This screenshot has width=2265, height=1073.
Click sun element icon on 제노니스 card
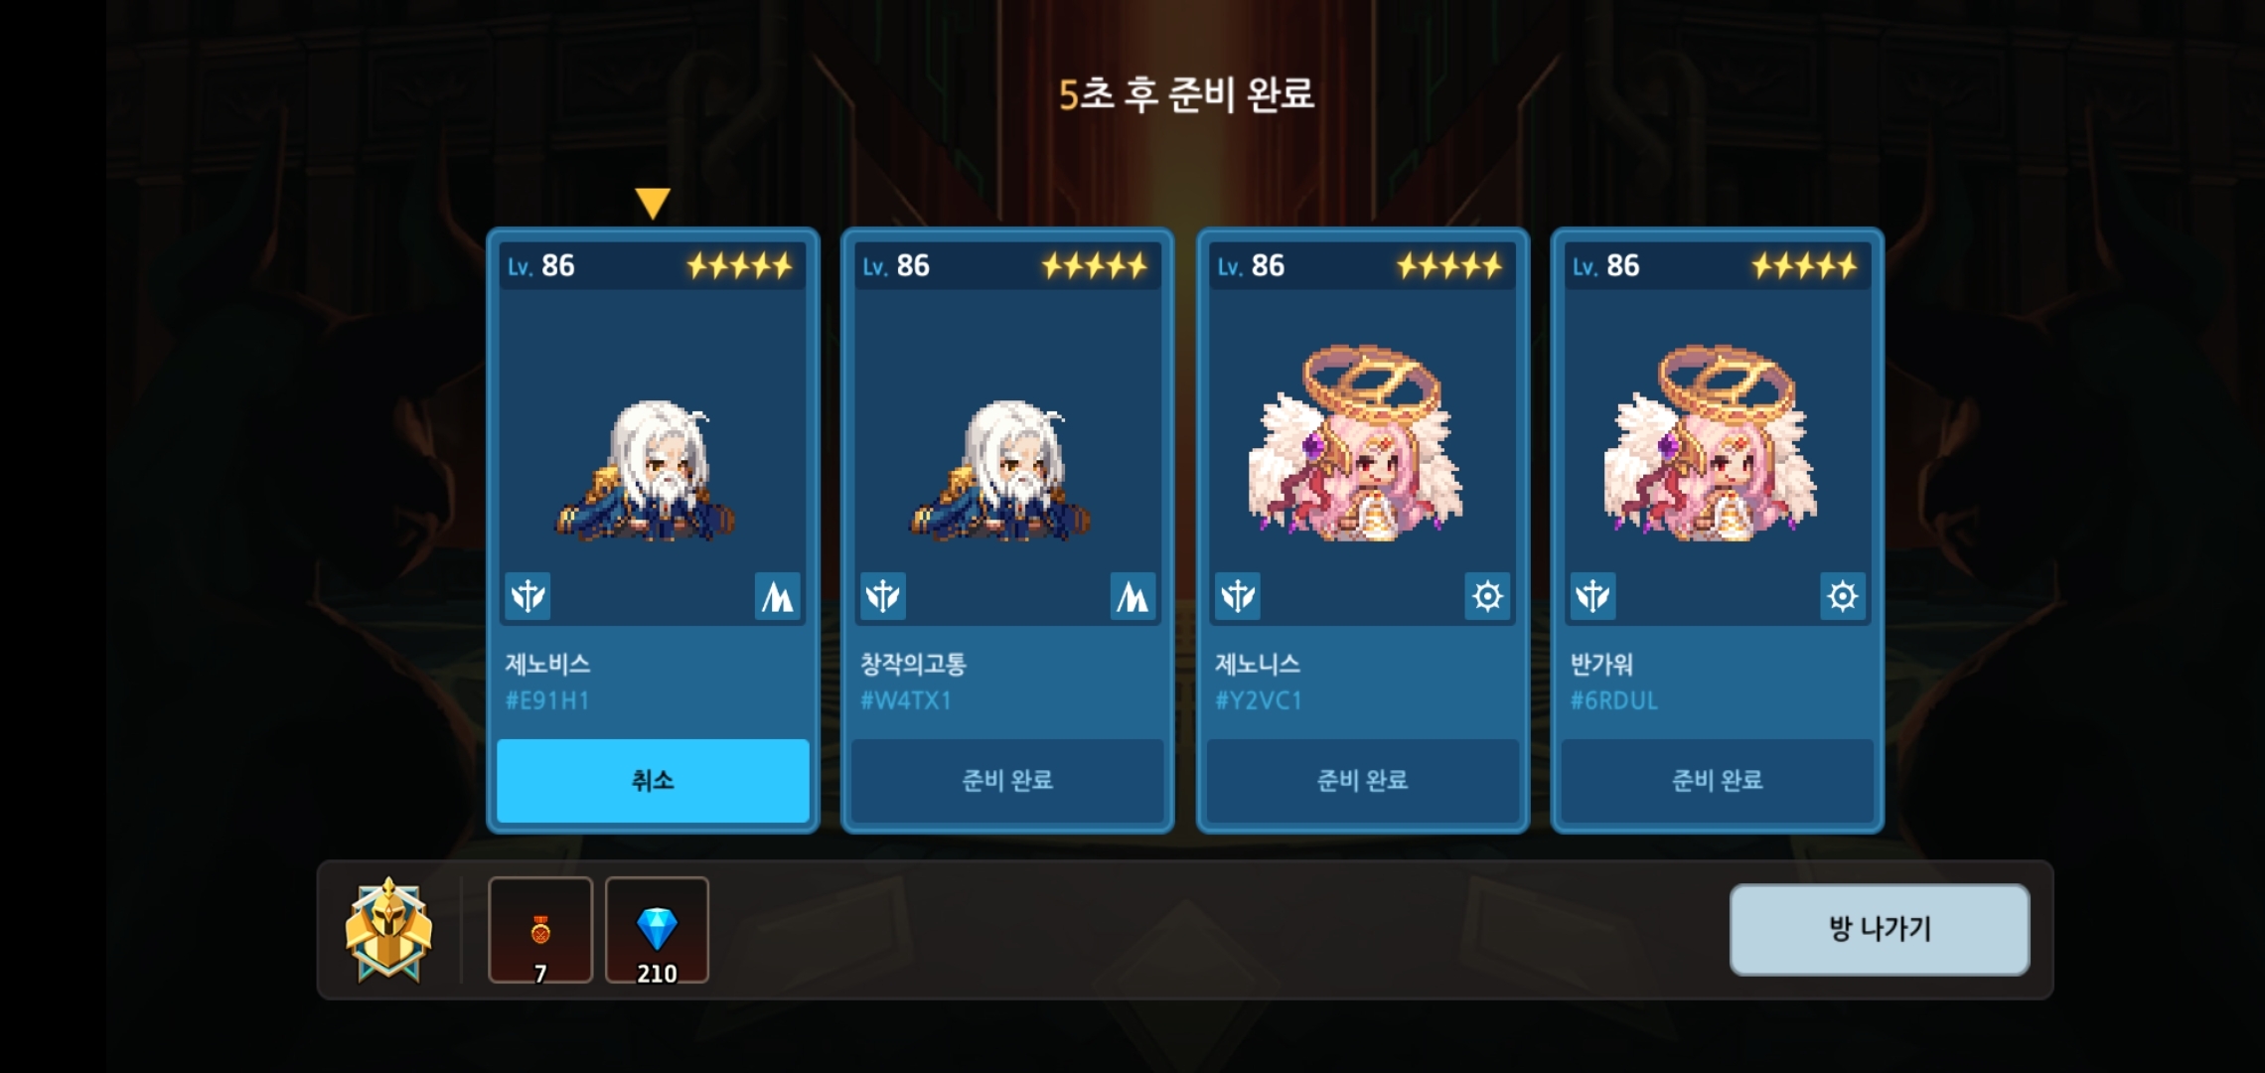[x=1487, y=596]
